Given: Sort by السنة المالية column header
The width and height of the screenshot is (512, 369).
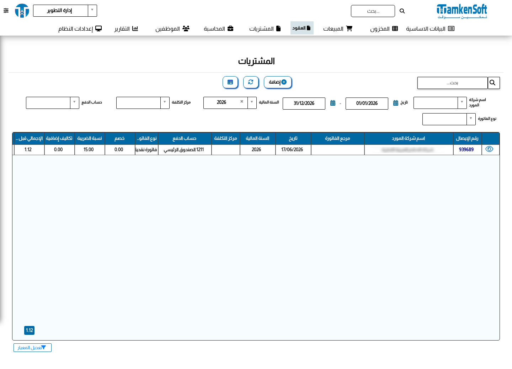Looking at the screenshot, I should coord(257,138).
